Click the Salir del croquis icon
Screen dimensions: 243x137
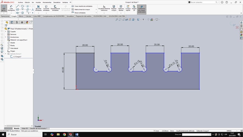point(4,8)
